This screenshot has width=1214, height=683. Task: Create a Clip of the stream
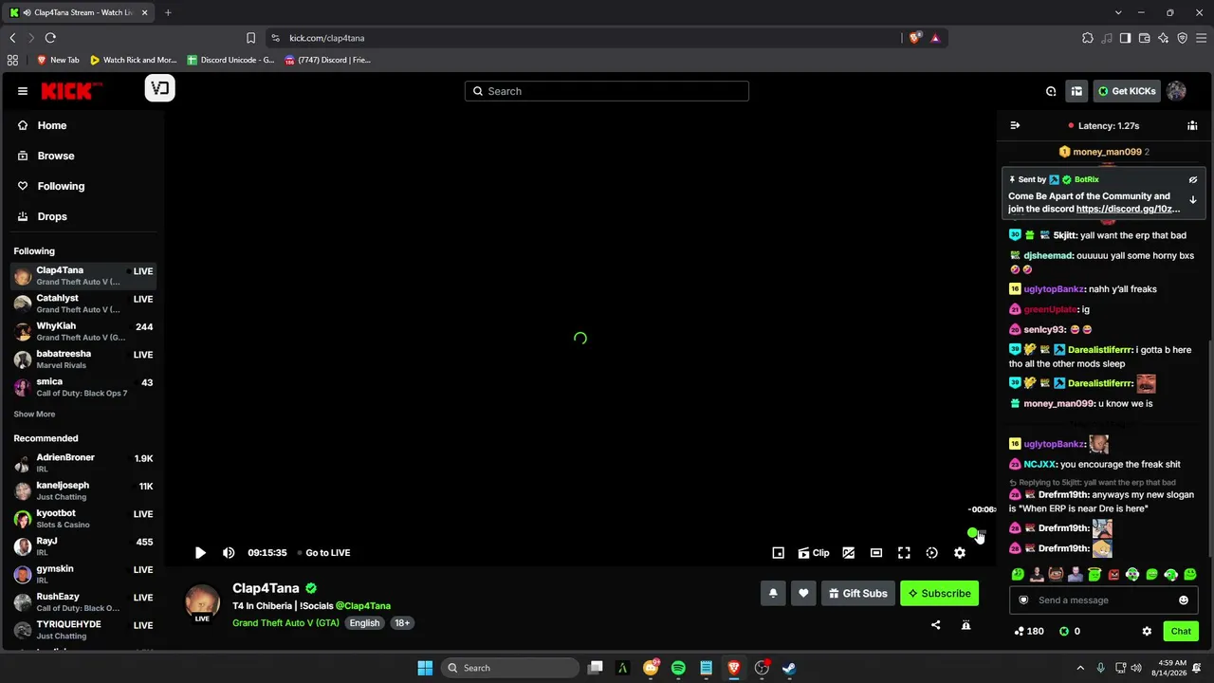[x=814, y=553]
